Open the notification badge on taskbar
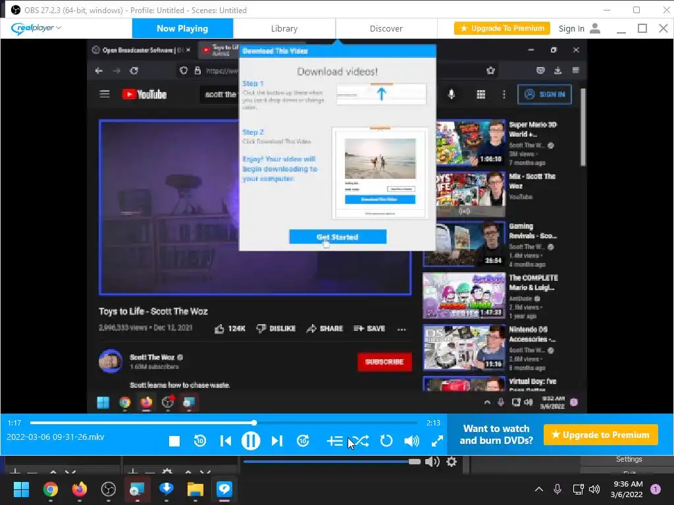This screenshot has width=674, height=505. pos(656,489)
